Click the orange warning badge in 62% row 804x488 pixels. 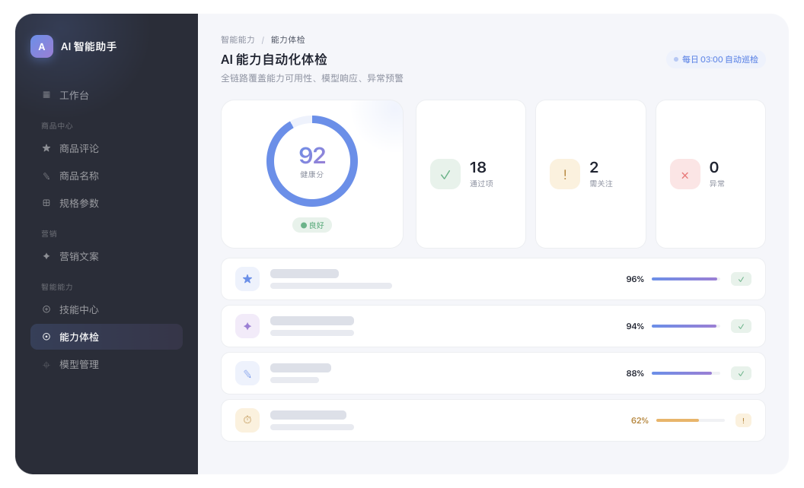tap(743, 420)
